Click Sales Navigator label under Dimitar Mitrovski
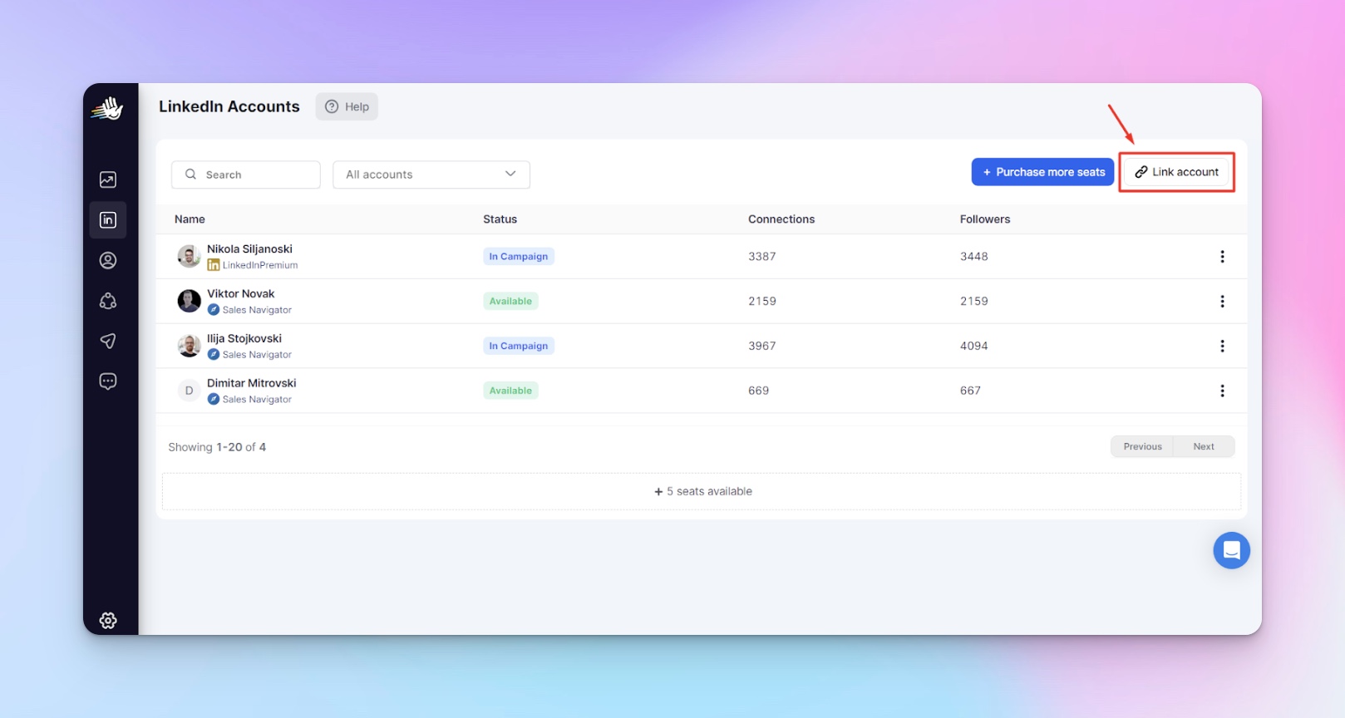The height and width of the screenshot is (718, 1345). (257, 400)
